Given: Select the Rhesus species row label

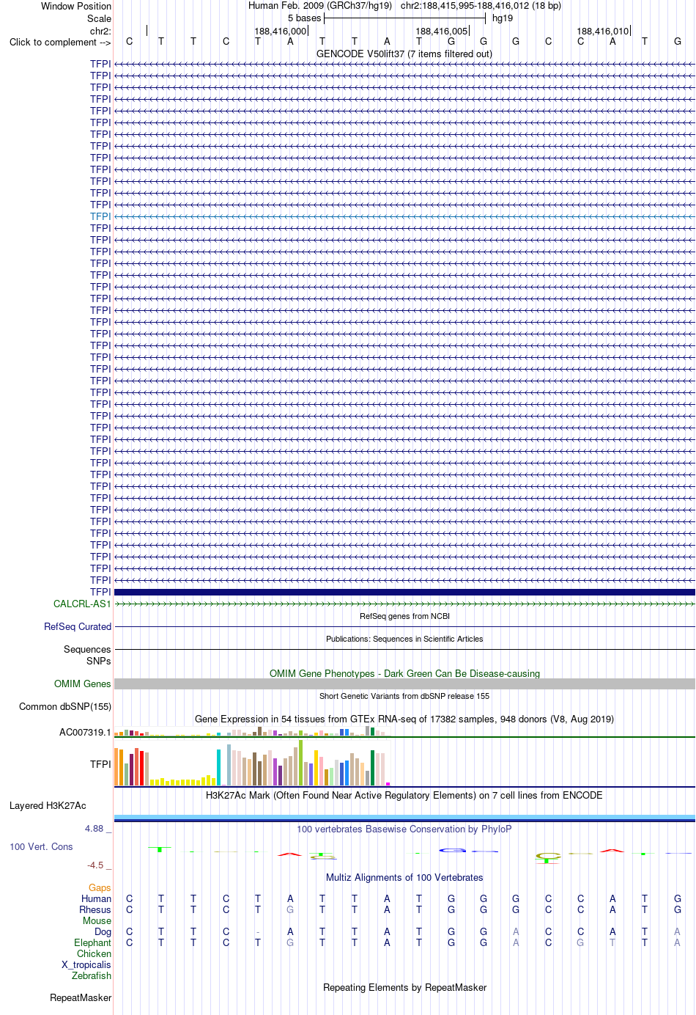Looking at the screenshot, I should [x=95, y=909].
